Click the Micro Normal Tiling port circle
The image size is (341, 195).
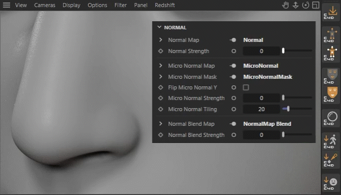[234, 109]
